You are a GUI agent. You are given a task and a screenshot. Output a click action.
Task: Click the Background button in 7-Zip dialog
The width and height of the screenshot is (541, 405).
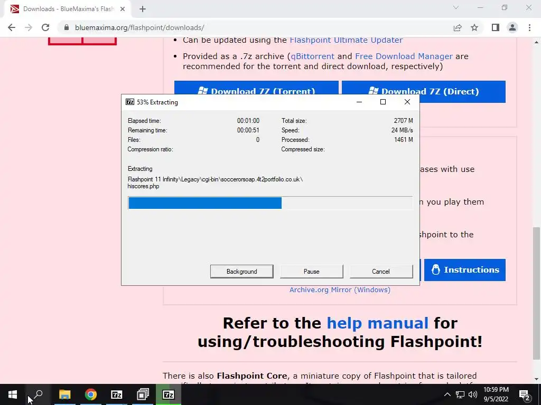(x=241, y=272)
